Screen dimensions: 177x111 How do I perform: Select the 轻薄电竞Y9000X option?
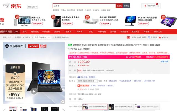pyautogui.click(x=121, y=107)
